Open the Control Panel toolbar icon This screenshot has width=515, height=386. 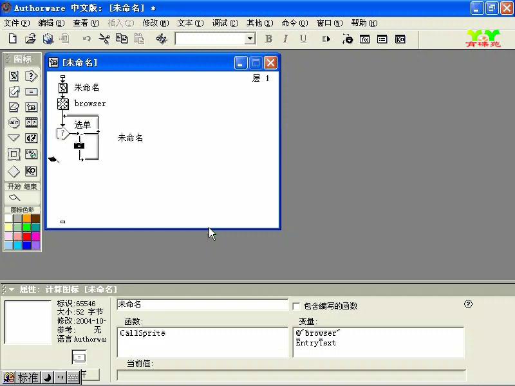[347, 39]
